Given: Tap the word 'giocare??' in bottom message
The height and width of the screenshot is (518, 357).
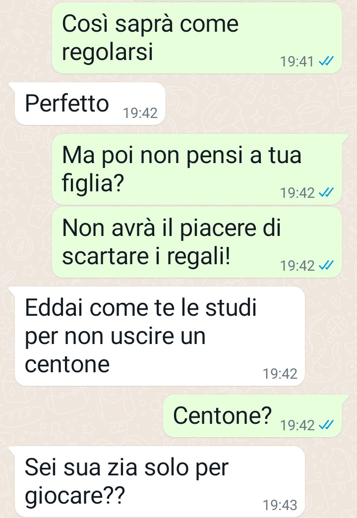Looking at the screenshot, I should [75, 496].
